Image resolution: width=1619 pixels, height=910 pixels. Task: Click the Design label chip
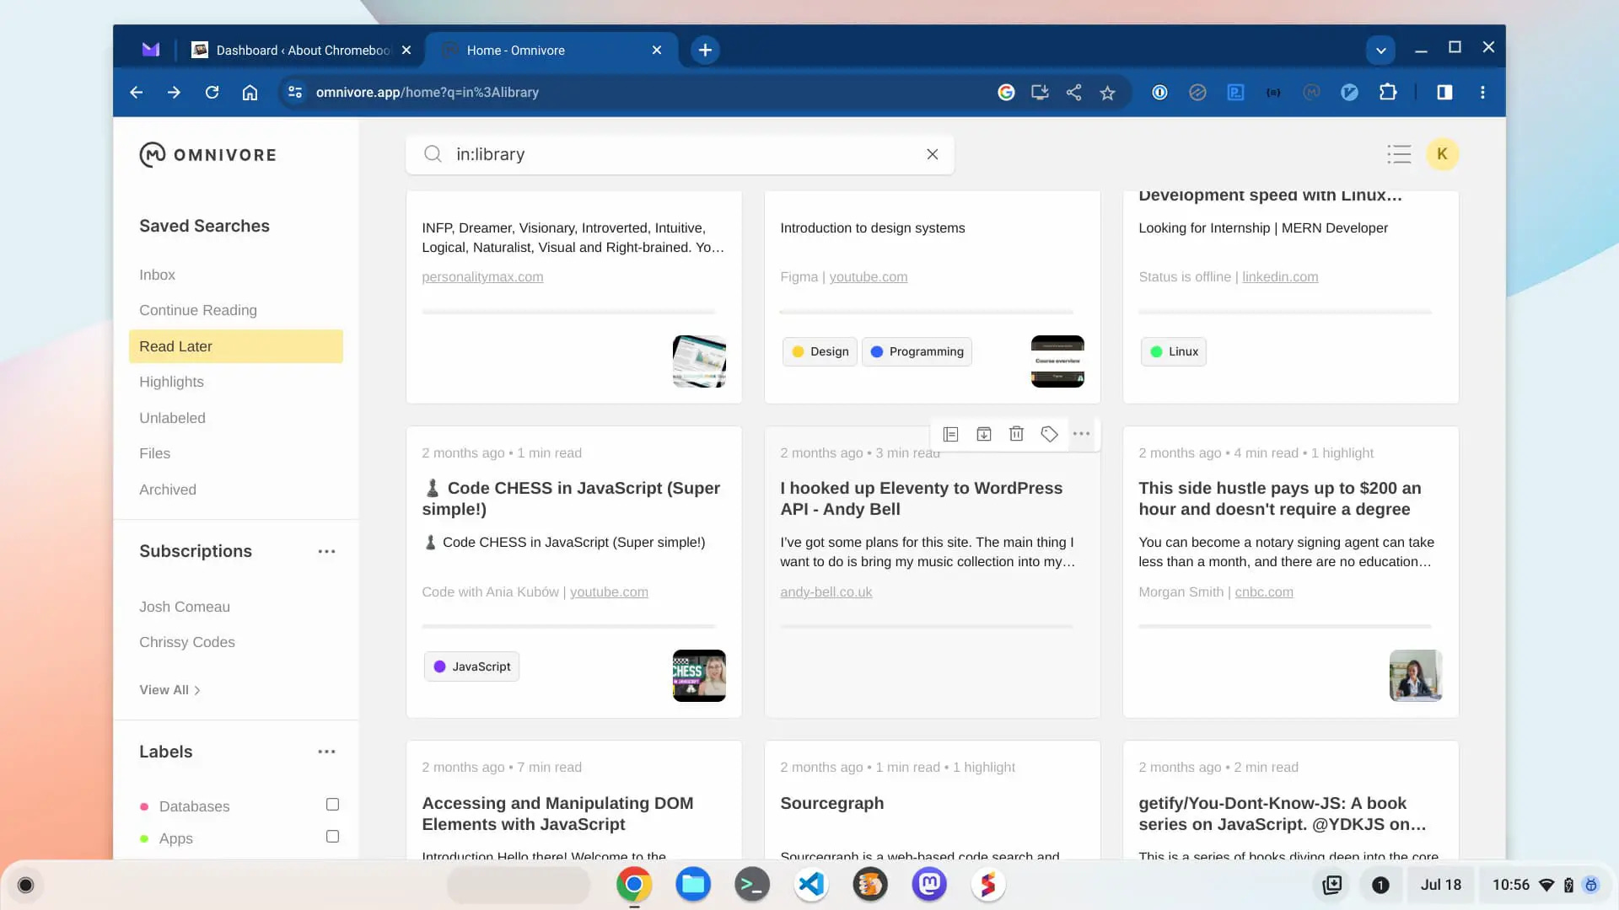[x=820, y=351]
